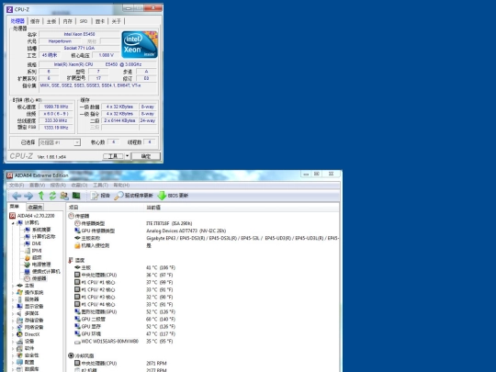Click the AIDA64 back arrow toolbar icon
Image resolution: width=496 pixels, height=372 pixels.
17,196
